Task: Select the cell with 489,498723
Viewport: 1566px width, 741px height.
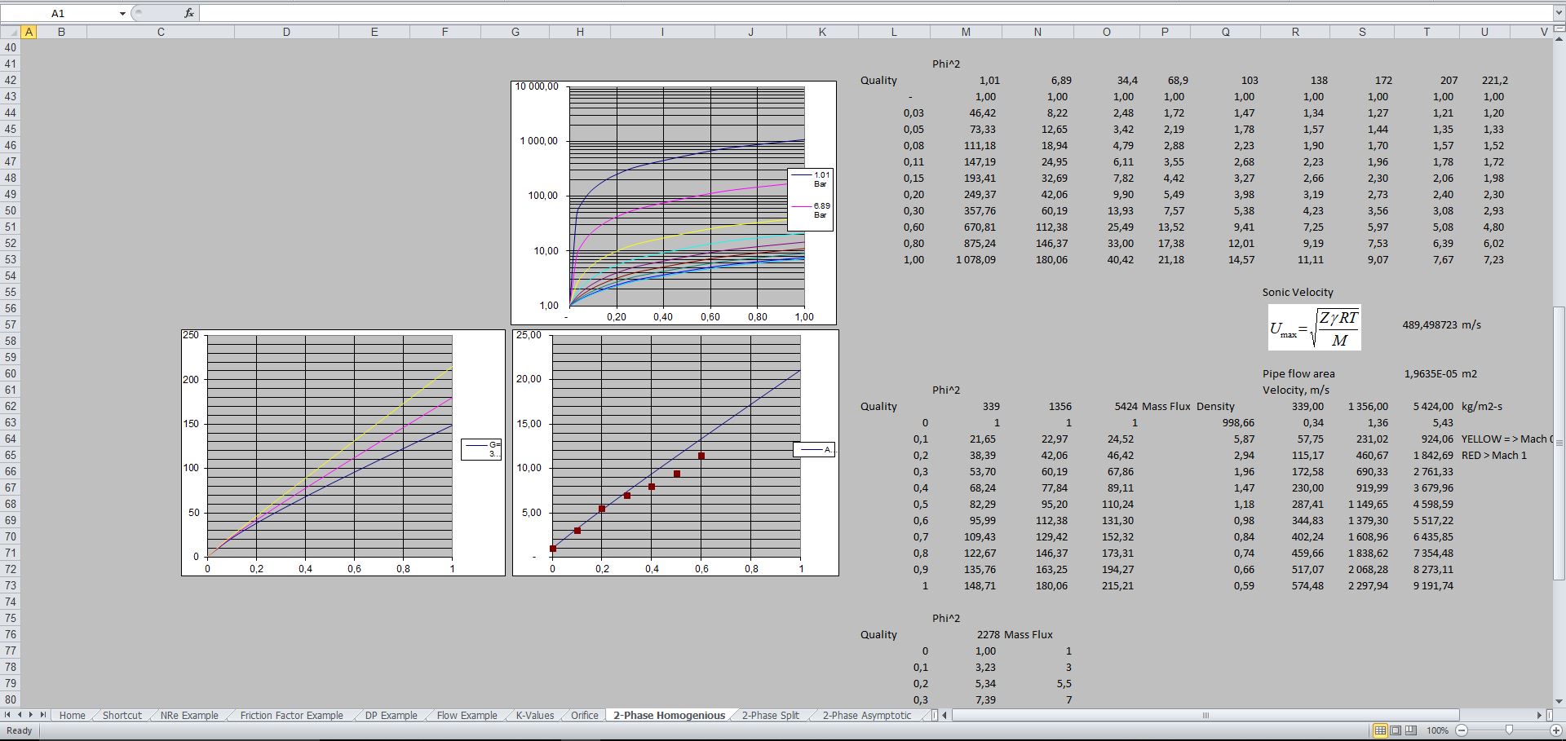Action: (1429, 324)
